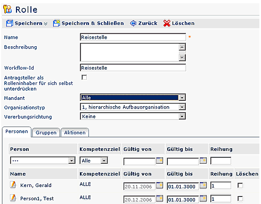The image size is (261, 204).
Task: Switch to the Aktionen tab
Action: (75, 133)
